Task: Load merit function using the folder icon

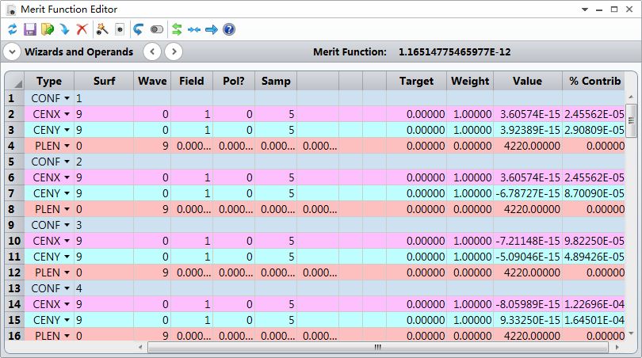Action: point(47,29)
